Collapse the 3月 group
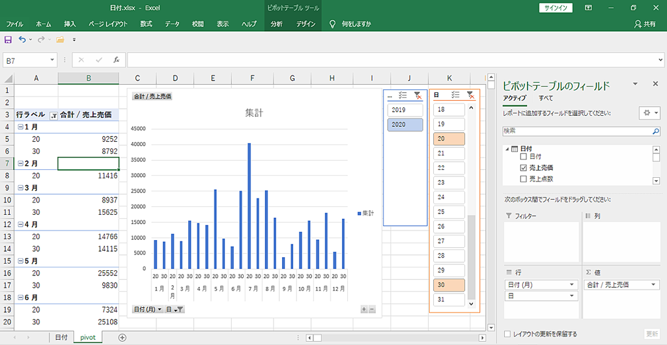 click(x=20, y=187)
